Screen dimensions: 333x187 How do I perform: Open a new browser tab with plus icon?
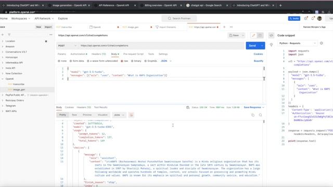tap(280, 5)
